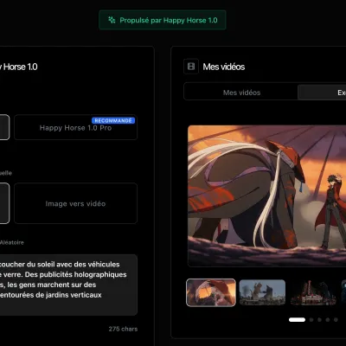Go to the second carousel dot

(311, 319)
